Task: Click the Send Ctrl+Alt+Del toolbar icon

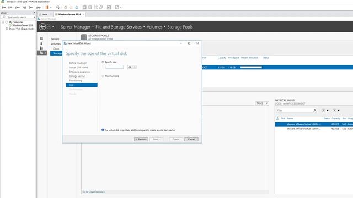Action: (x=58, y=7)
